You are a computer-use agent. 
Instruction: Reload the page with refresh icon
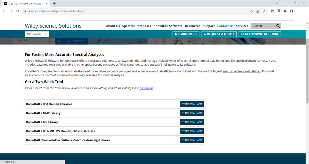pos(17,11)
